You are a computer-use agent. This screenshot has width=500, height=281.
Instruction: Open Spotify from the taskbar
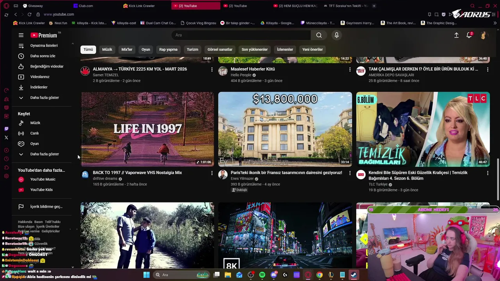262,275
